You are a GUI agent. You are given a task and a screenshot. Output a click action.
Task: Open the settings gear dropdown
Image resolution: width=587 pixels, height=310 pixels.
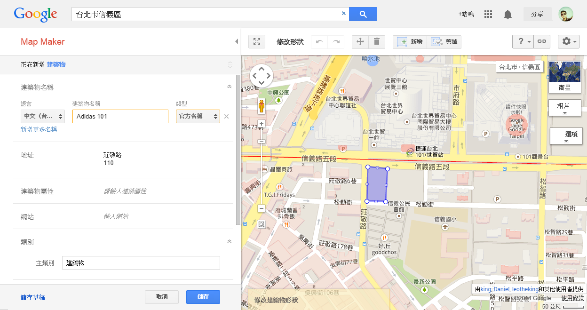(x=568, y=41)
